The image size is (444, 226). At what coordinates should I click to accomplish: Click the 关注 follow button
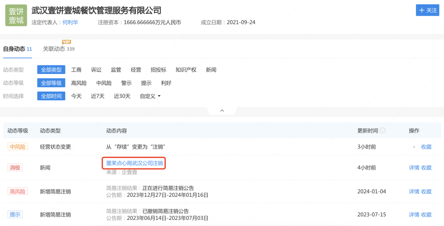click(x=428, y=10)
